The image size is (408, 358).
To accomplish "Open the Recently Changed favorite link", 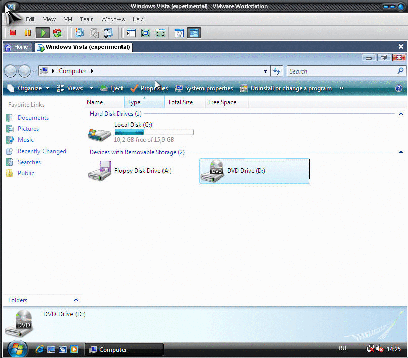I will point(42,151).
